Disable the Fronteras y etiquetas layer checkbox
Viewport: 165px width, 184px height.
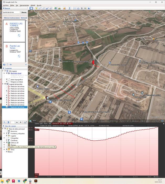pos(7,133)
